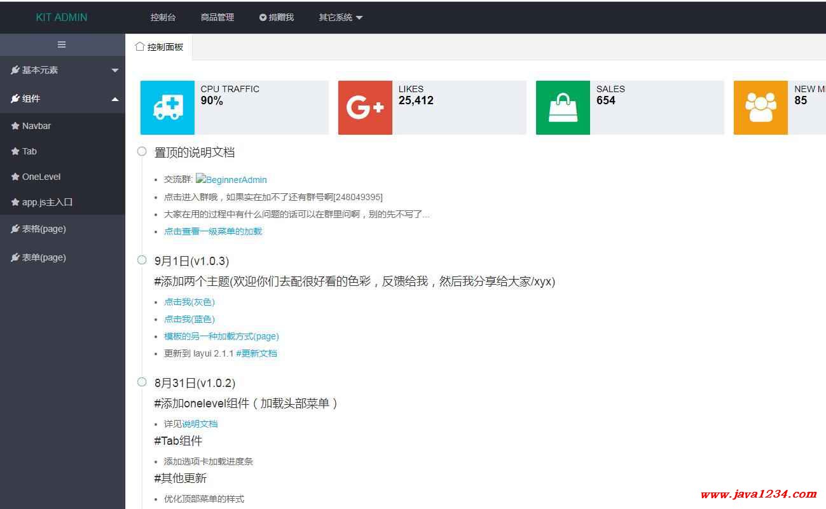
Task: Click the star icon beside app.js主入口
Action: pos(15,202)
